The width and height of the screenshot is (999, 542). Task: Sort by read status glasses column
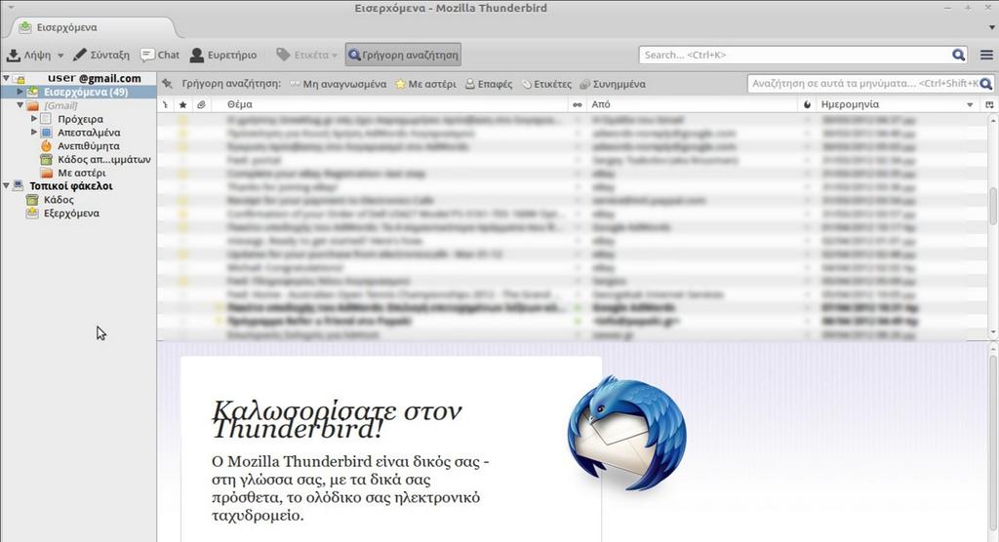[x=578, y=104]
